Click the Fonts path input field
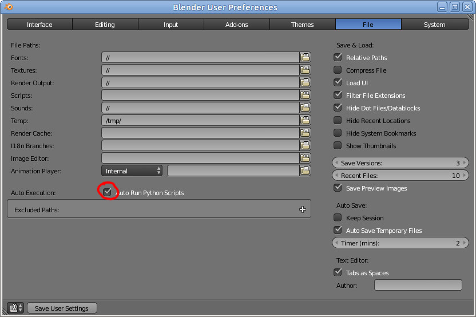This screenshot has height=317, width=476. [200, 57]
